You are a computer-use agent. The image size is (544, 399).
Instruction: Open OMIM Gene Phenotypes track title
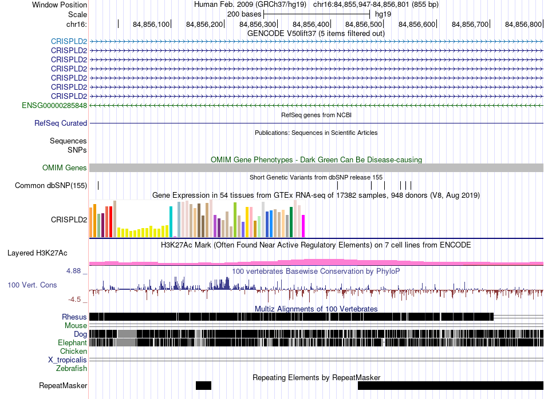[316, 159]
